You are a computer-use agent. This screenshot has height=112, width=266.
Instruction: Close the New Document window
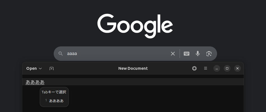[x=237, y=68]
